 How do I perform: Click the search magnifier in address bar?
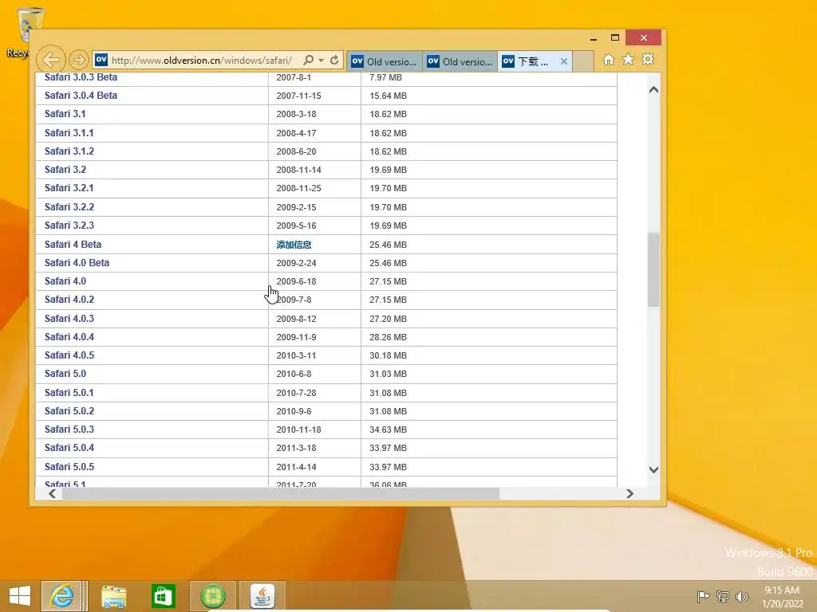(309, 60)
